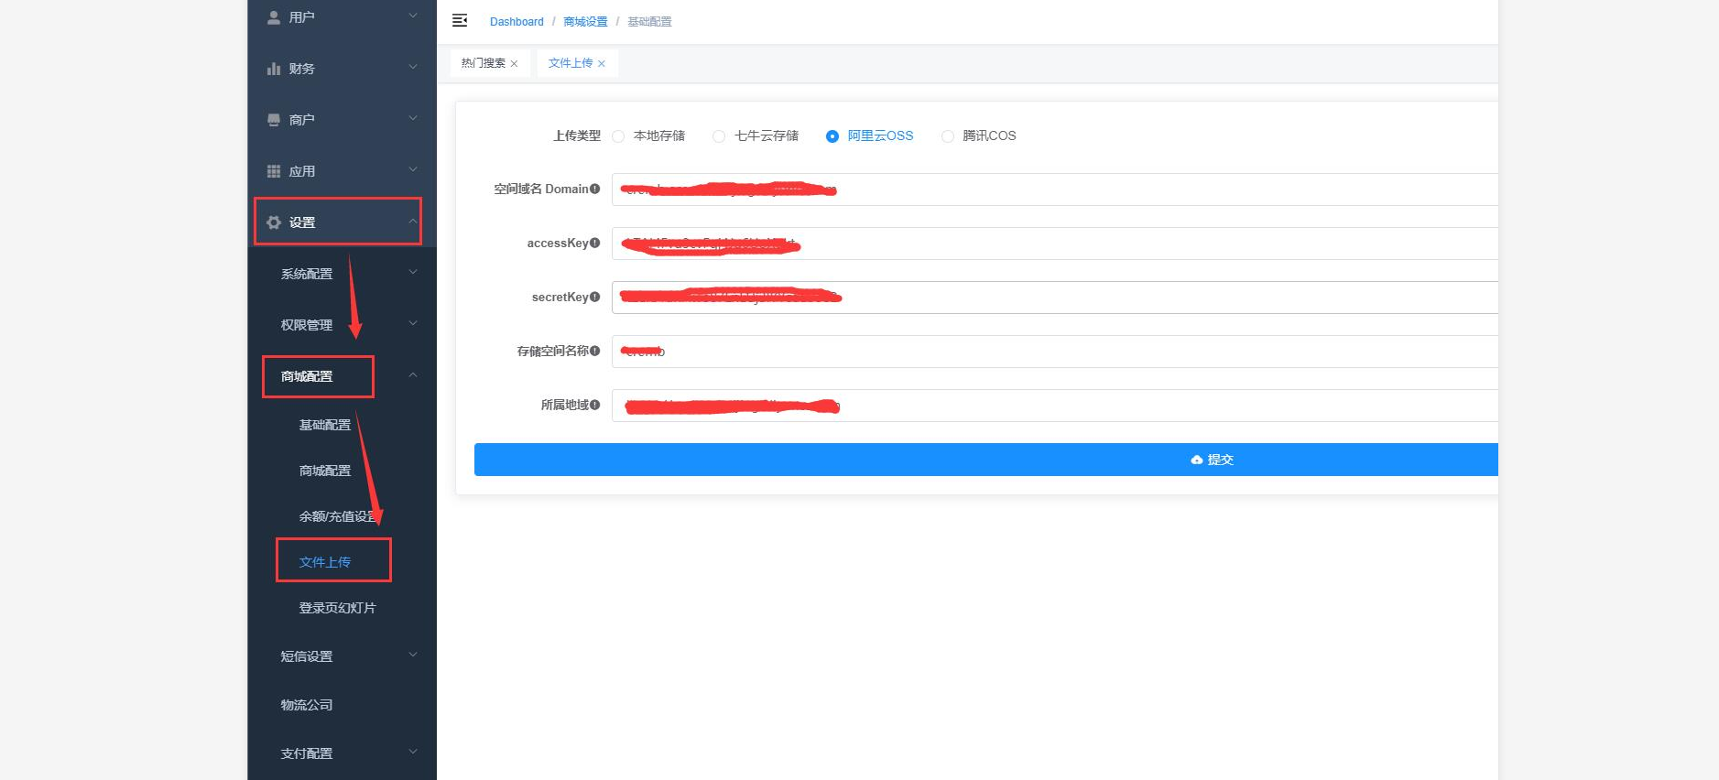Expand the 系统配置 submenu chevron
Viewport: 1719px width, 780px height.
413,272
